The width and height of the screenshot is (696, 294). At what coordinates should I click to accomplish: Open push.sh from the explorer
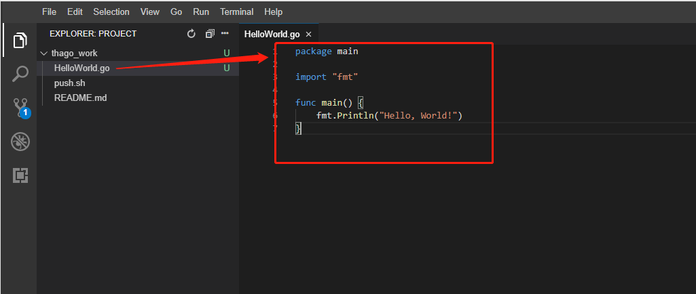coord(138,83)
